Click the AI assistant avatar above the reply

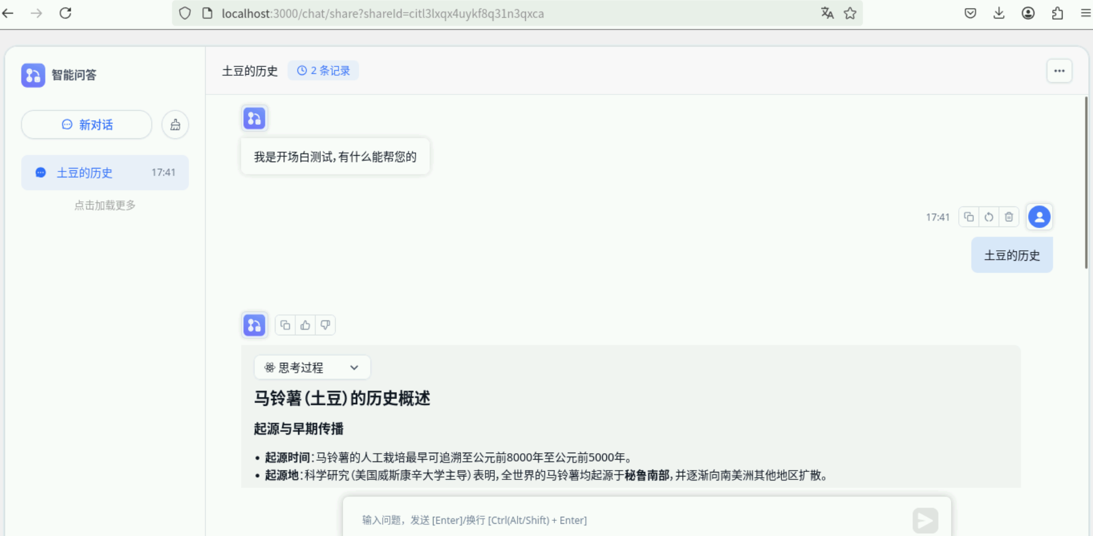[x=254, y=325]
